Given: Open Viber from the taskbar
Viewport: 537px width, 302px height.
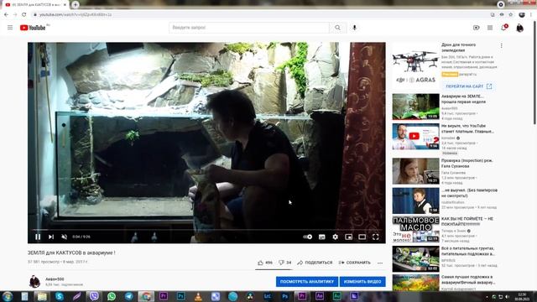Looking at the screenshot, I should click(x=94, y=296).
